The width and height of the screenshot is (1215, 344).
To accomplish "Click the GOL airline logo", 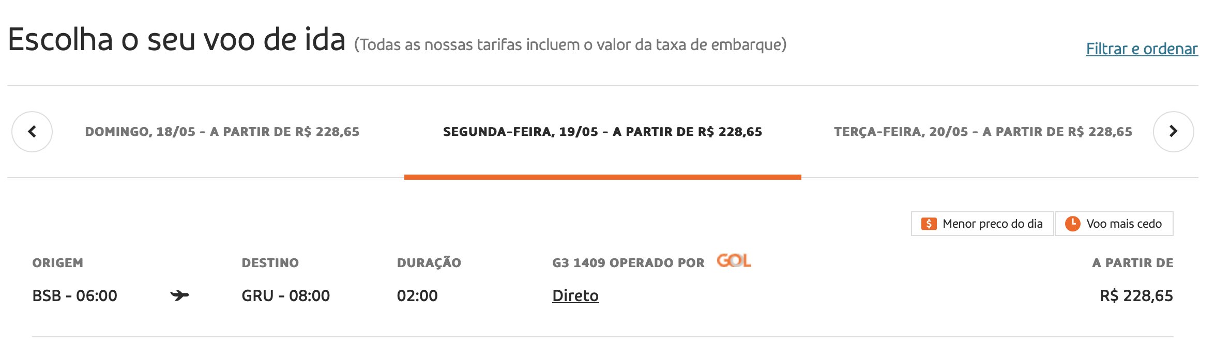I will coord(734,261).
